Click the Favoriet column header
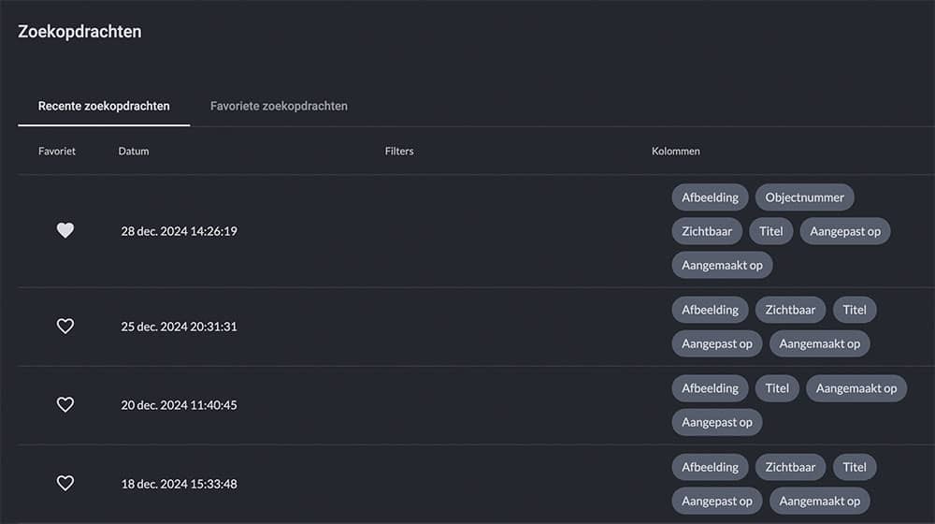Image resolution: width=935 pixels, height=524 pixels. [57, 151]
